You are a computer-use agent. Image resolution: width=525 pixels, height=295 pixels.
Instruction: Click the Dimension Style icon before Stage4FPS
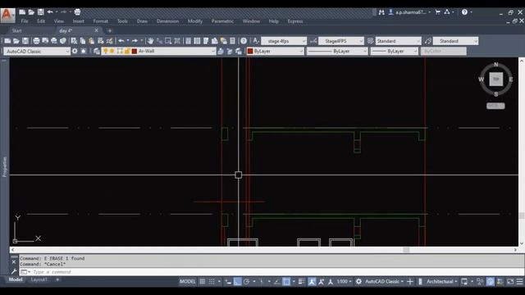tap(313, 41)
